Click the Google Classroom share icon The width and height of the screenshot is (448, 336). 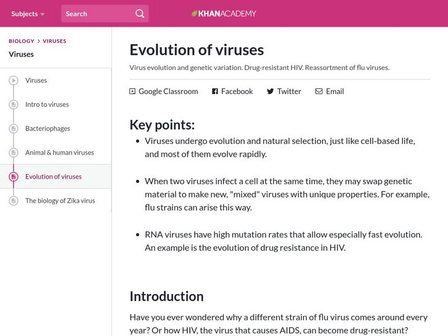tap(133, 91)
